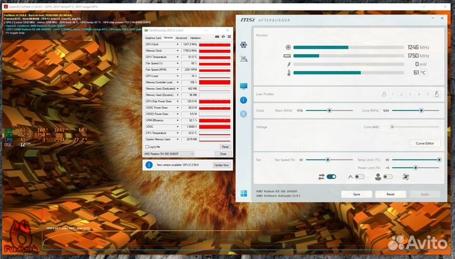Click the GPU Clock value field 1247.2 MHz
Image resolution: width=455 pixels, height=259 pixels.
point(190,44)
